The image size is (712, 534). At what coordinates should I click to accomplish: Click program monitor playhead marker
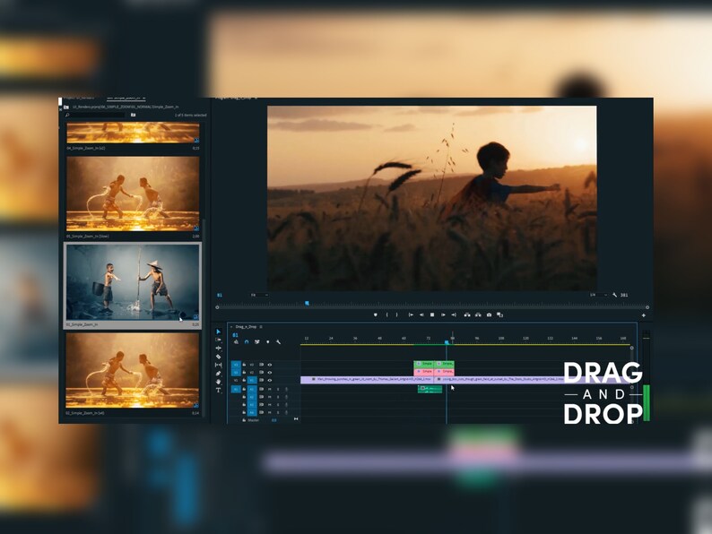point(307,303)
